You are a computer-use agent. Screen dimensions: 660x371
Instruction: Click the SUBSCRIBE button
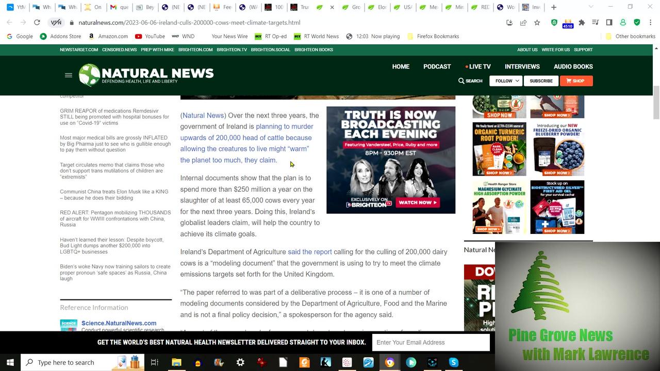541,81
